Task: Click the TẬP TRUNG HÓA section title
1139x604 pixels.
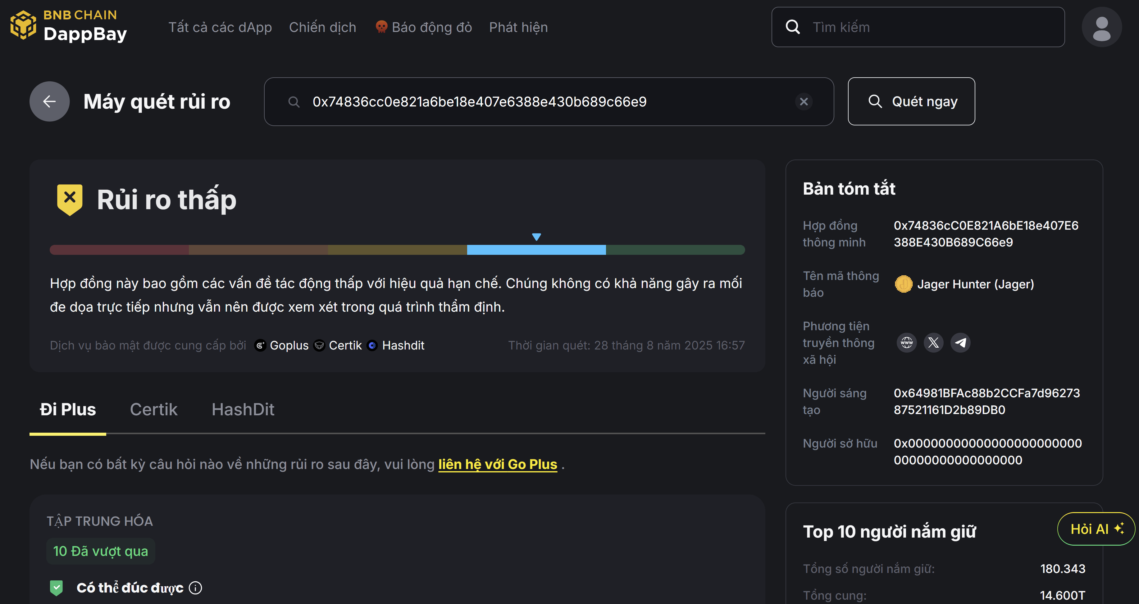Action: [100, 521]
